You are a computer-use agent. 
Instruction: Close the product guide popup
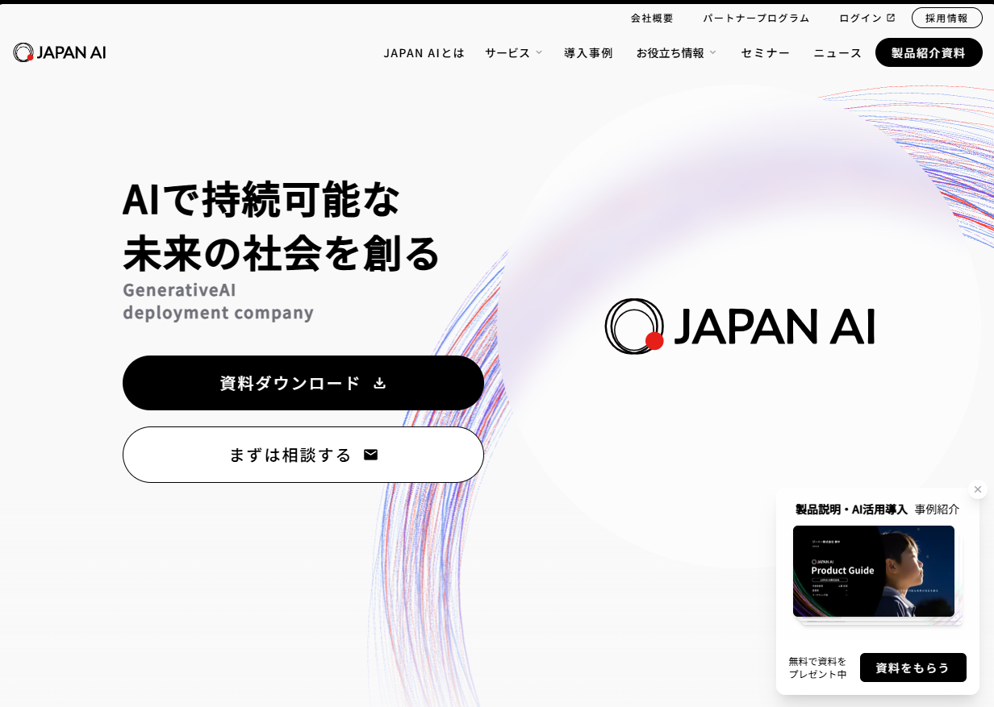point(978,489)
